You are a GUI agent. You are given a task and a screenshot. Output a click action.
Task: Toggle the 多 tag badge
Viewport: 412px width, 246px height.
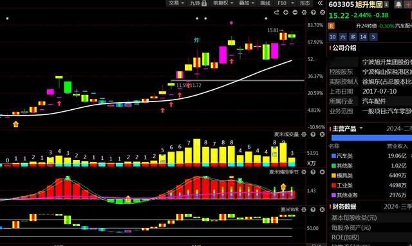coord(353,37)
